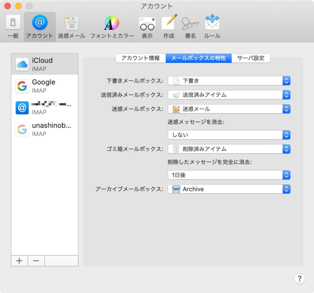Switch to the サーバ設定 tab
314x293 pixels.
point(251,58)
